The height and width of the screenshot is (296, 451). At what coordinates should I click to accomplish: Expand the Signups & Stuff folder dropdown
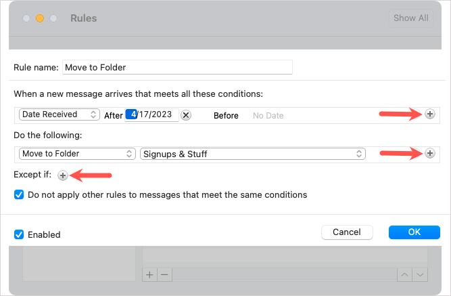[x=253, y=154]
